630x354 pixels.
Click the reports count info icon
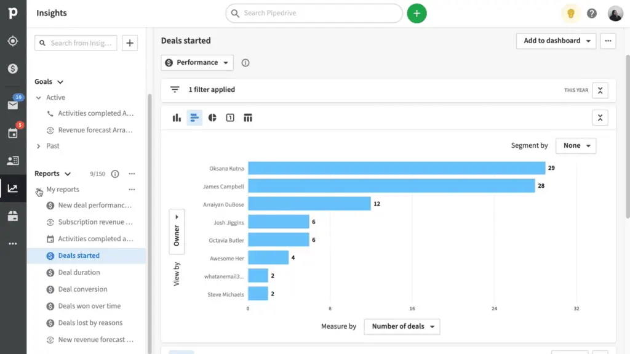point(115,174)
